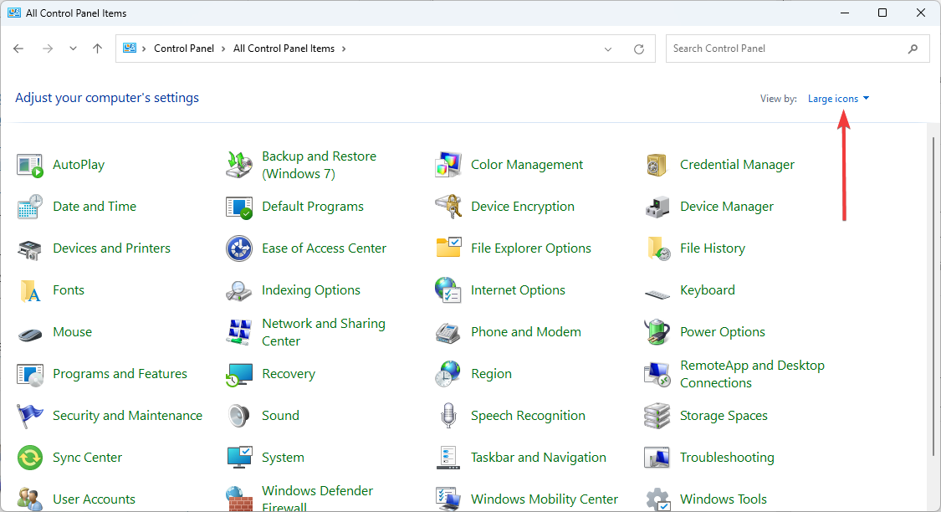Click the Sound speaker icon
Image resolution: width=941 pixels, height=512 pixels.
[239, 416]
